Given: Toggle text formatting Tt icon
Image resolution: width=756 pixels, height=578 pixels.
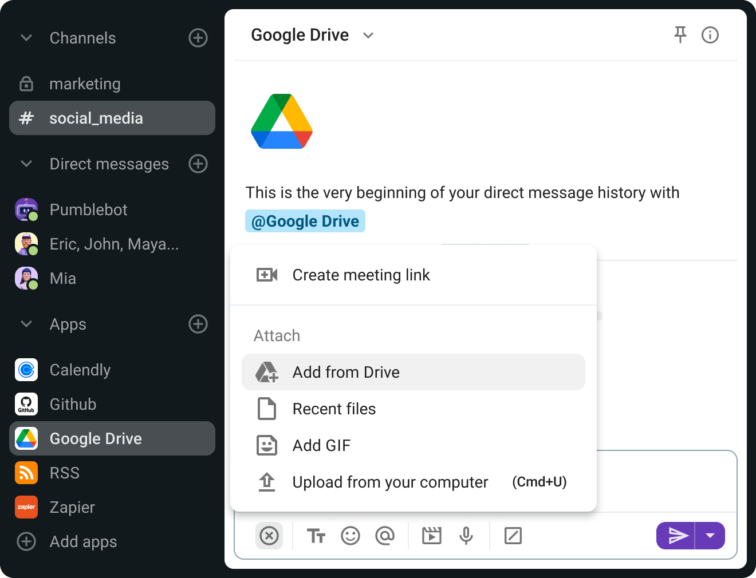Looking at the screenshot, I should [316, 536].
